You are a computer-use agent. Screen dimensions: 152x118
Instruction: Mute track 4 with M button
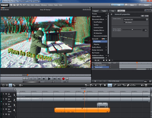[x=6, y=109]
